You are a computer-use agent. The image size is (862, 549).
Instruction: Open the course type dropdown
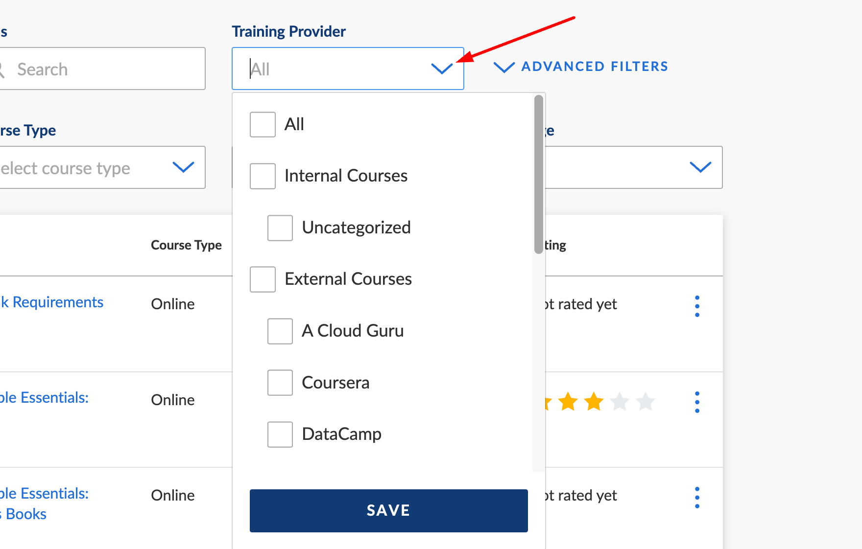point(102,167)
